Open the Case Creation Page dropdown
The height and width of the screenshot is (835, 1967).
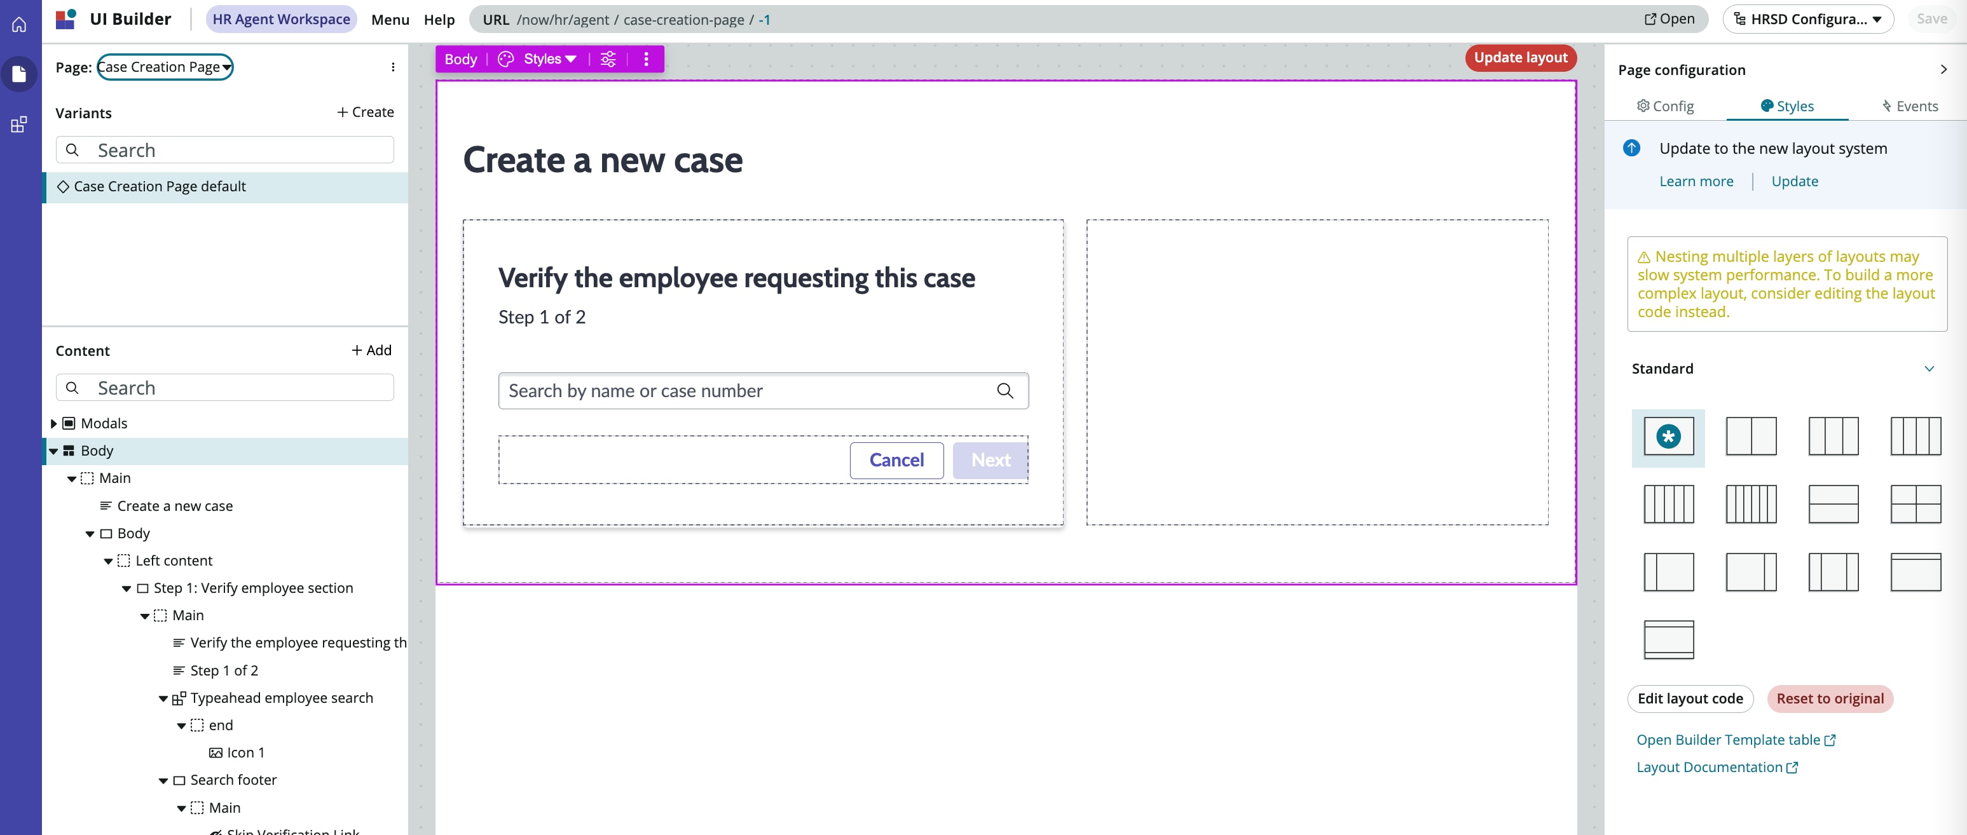click(x=164, y=67)
